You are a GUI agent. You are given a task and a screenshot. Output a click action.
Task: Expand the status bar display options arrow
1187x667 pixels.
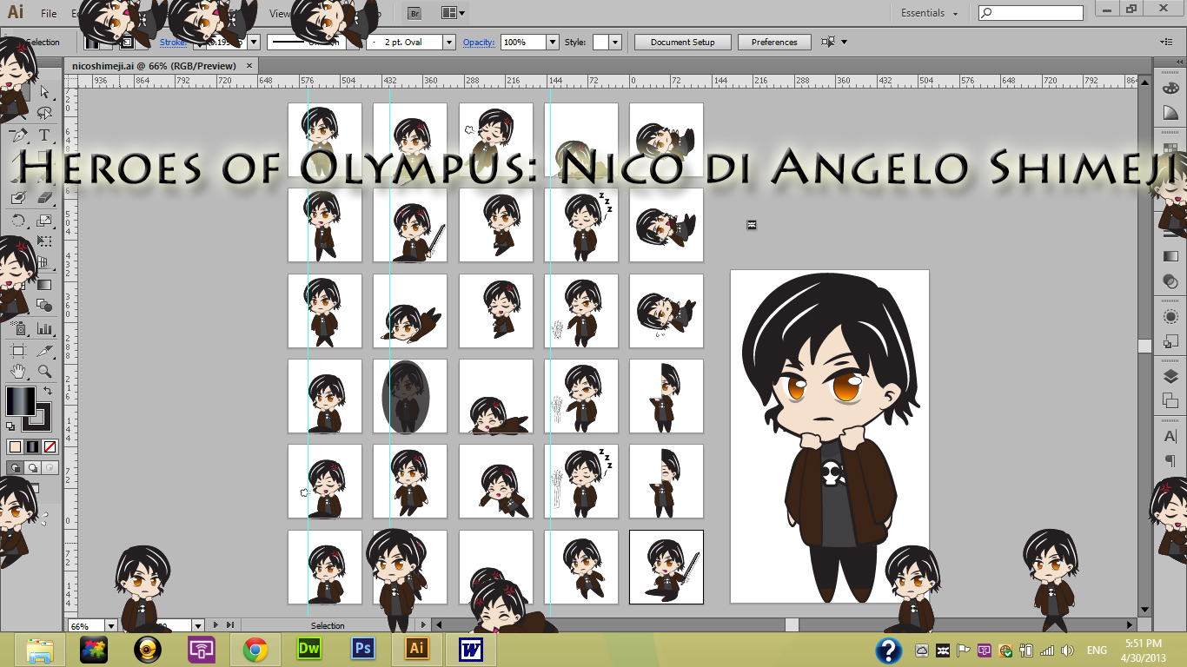[424, 625]
